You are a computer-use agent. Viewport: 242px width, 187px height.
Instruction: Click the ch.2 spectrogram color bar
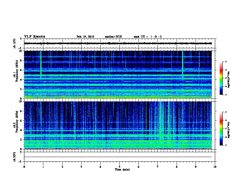pos(221,129)
